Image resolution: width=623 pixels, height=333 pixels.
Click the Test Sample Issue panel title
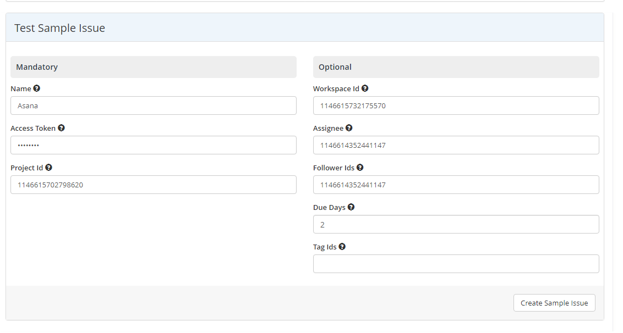pos(59,28)
